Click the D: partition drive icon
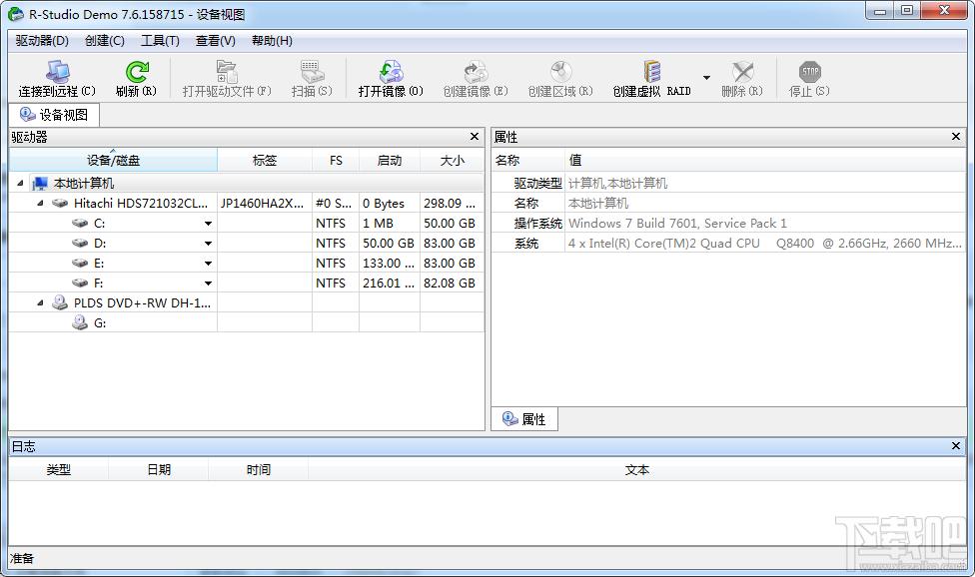 pyautogui.click(x=80, y=243)
